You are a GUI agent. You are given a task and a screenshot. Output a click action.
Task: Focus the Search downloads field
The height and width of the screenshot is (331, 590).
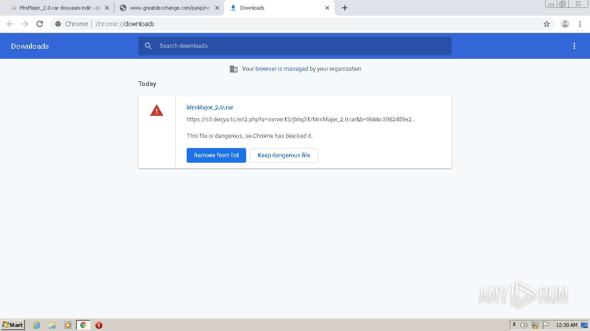(x=295, y=46)
